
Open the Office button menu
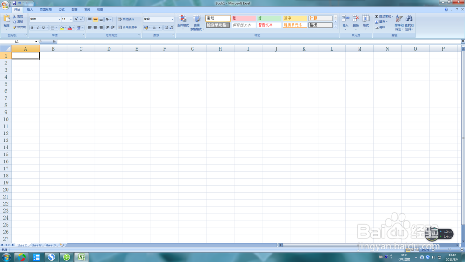[5, 5]
